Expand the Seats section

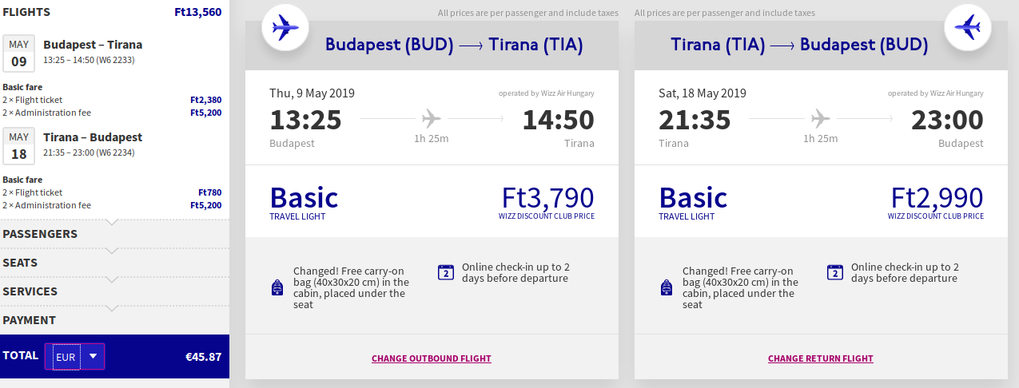tap(20, 263)
